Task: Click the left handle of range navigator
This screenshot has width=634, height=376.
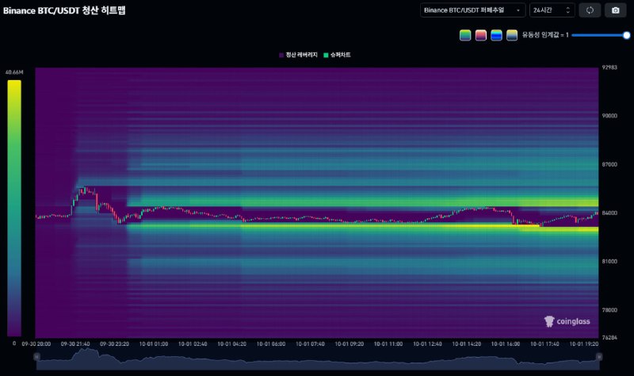Action: coord(36,357)
